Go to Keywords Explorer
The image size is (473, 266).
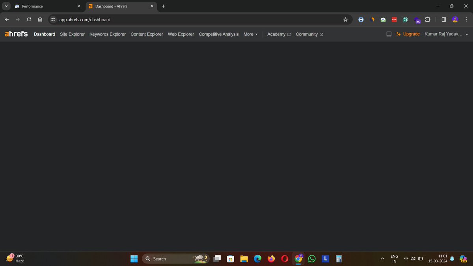coord(108,34)
